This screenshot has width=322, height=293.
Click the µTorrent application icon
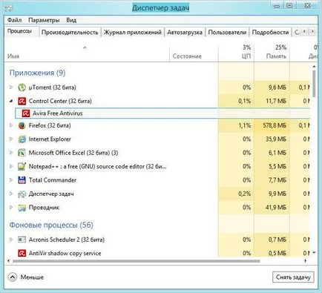pos(22,88)
